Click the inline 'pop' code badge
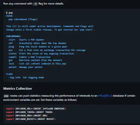 click(x=6, y=96)
